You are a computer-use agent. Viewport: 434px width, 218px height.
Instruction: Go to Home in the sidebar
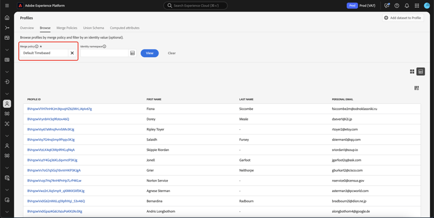click(x=7, y=18)
